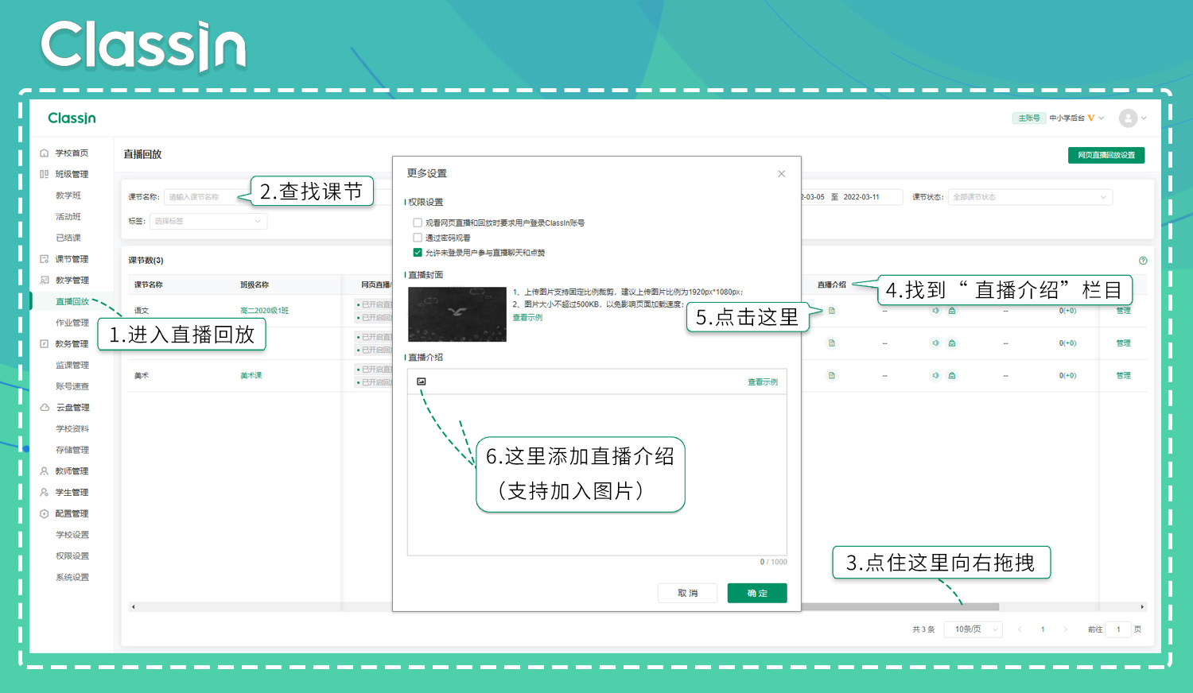Open 教学班 in the sidebar
Screen dimensions: 1193x693
tap(68, 196)
